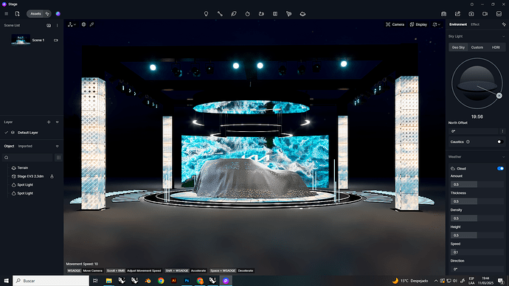Open the leaf vegetation tool

click(x=234, y=13)
